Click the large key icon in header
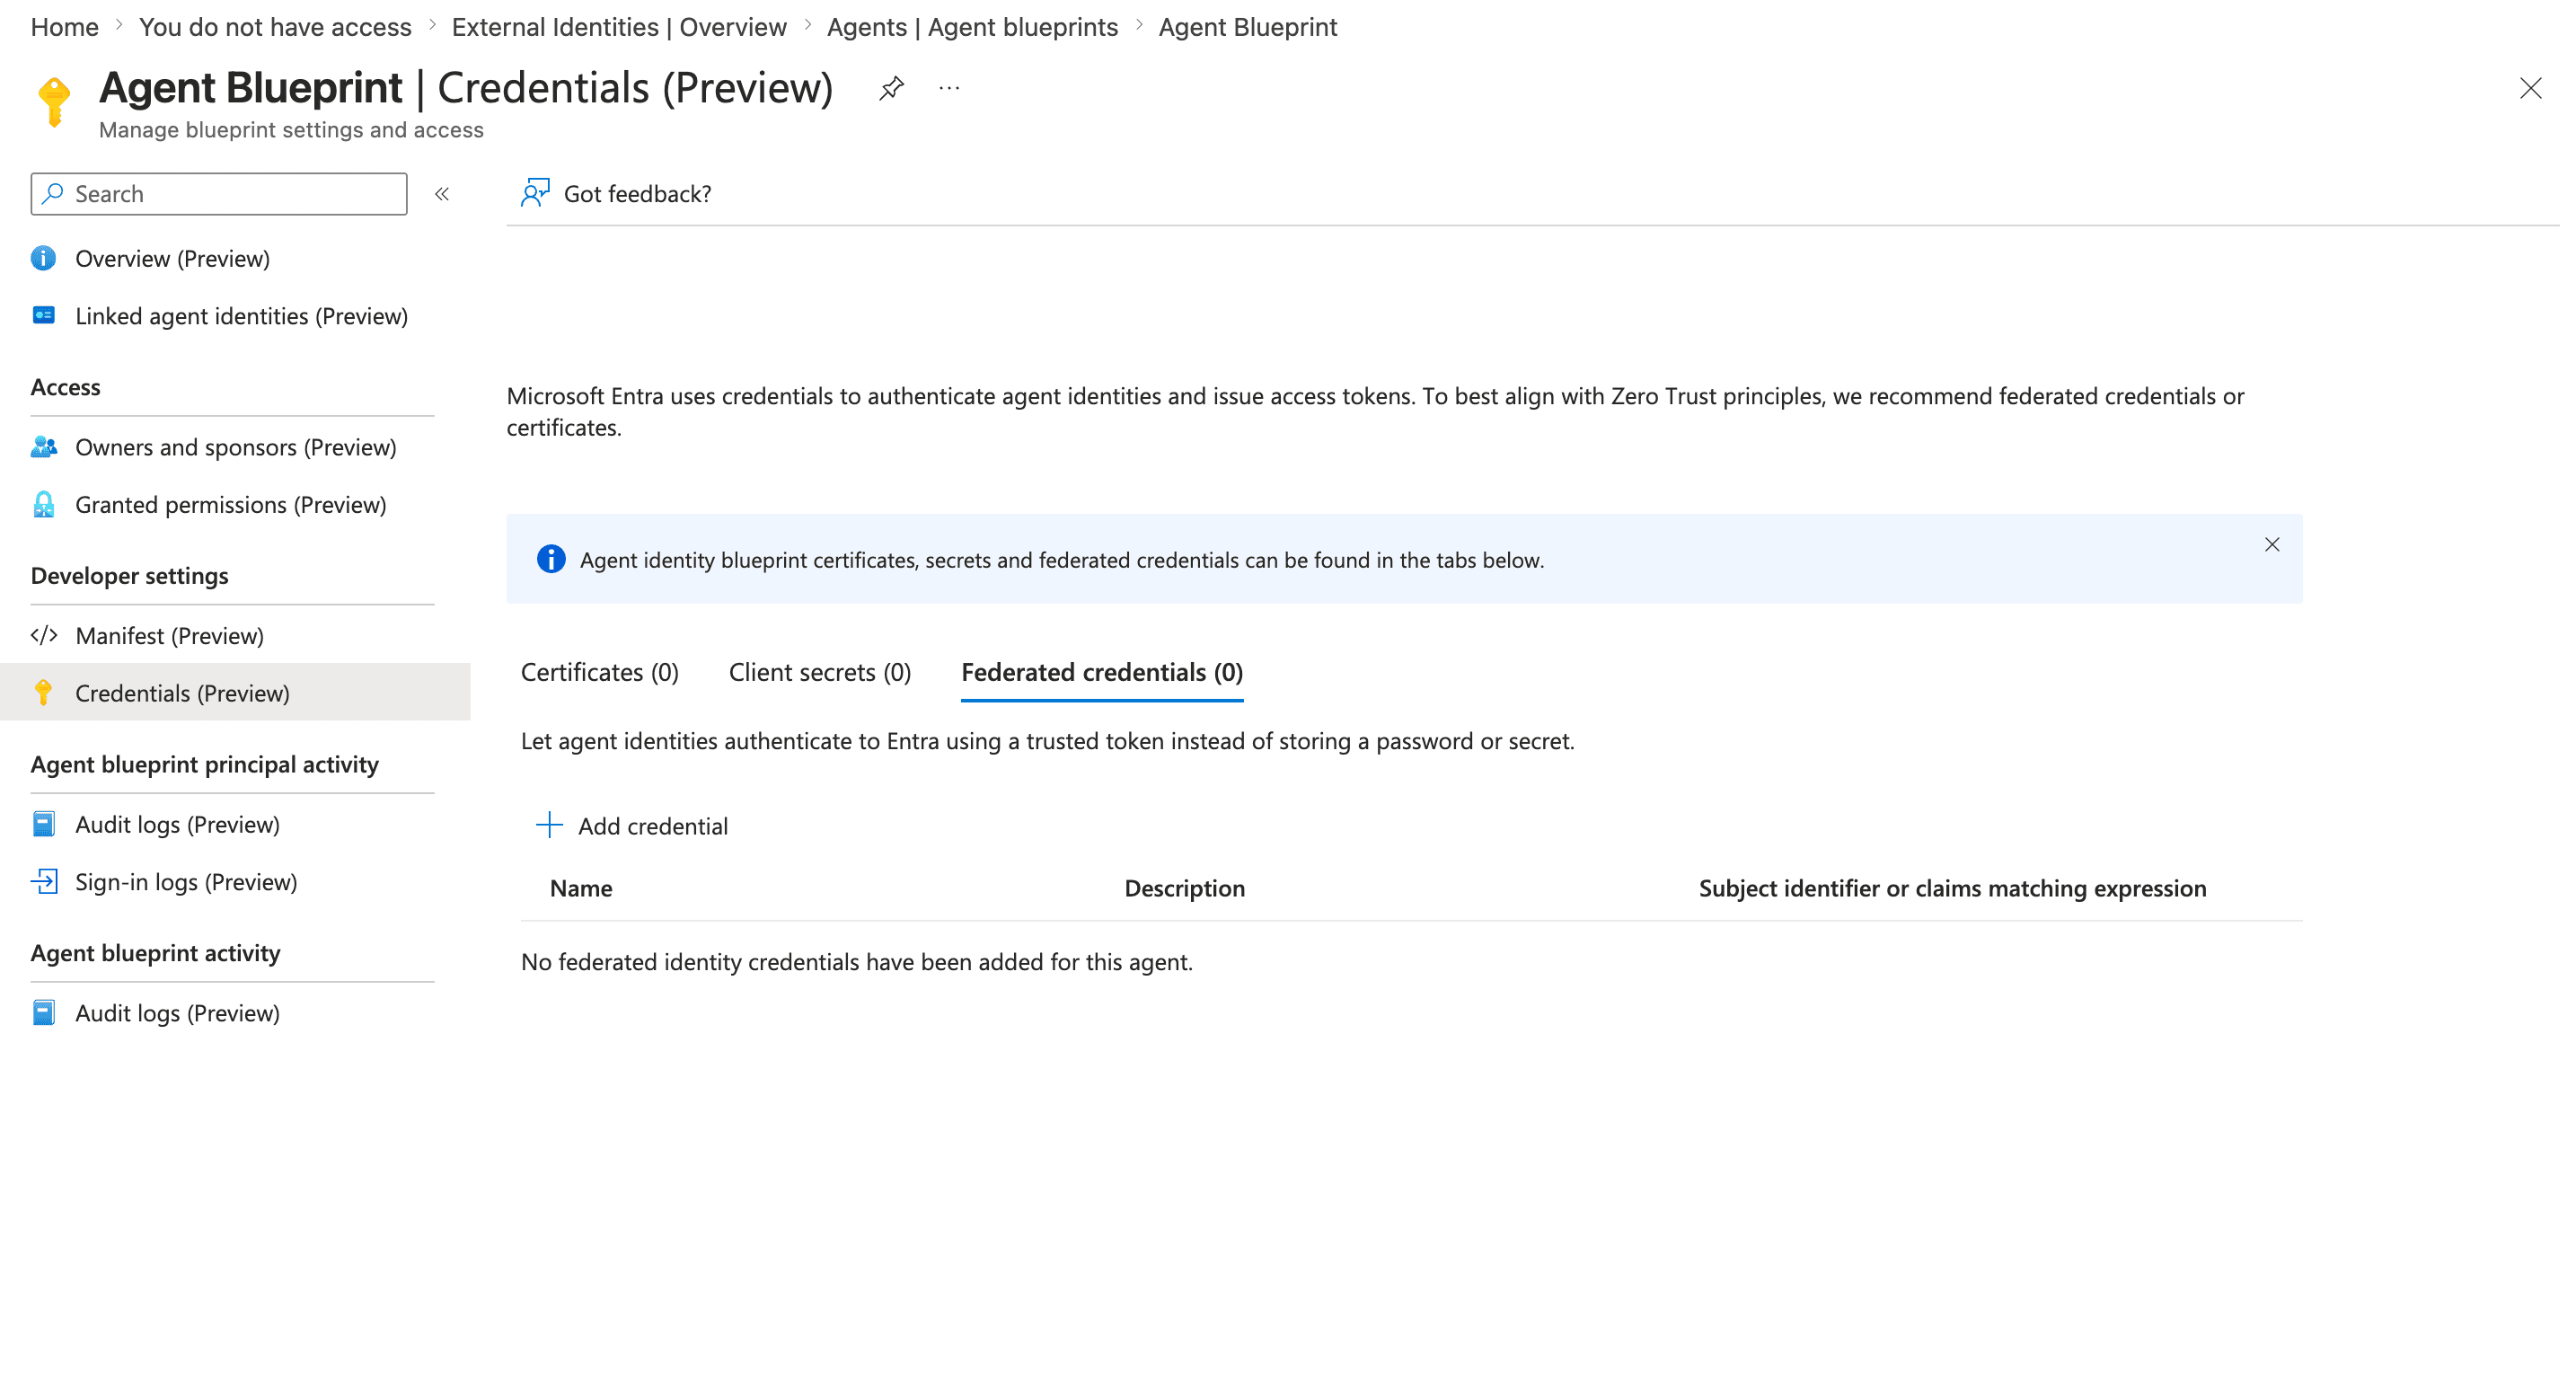The image size is (2576, 1378). (x=55, y=102)
